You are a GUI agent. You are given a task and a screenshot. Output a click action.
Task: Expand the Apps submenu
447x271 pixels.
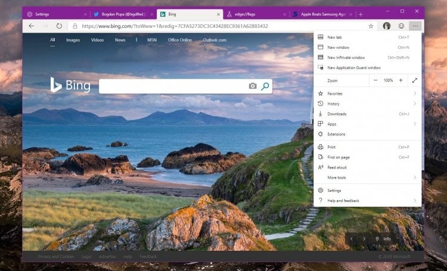tap(368, 124)
